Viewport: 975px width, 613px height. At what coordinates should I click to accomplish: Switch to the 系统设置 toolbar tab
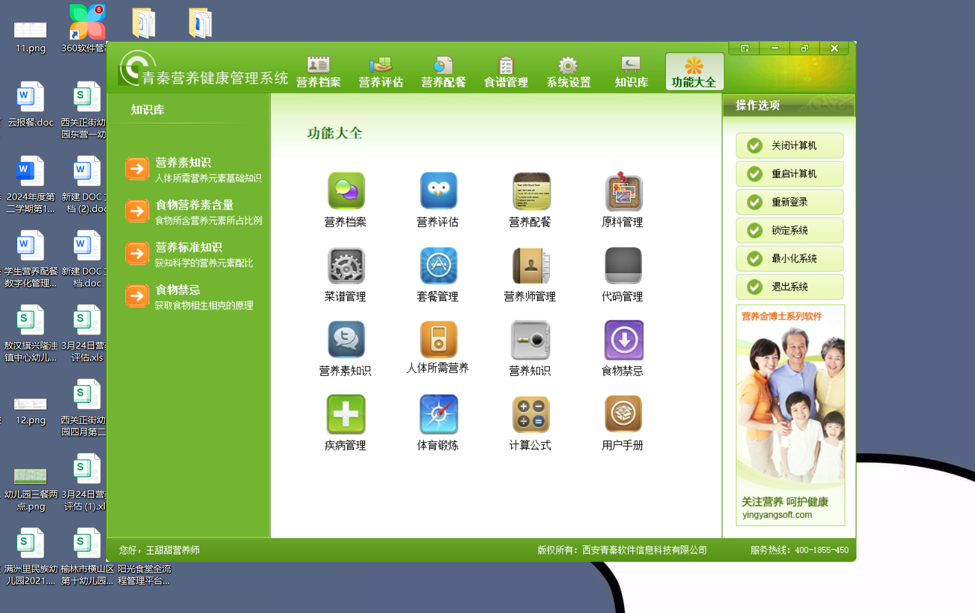pyautogui.click(x=569, y=72)
